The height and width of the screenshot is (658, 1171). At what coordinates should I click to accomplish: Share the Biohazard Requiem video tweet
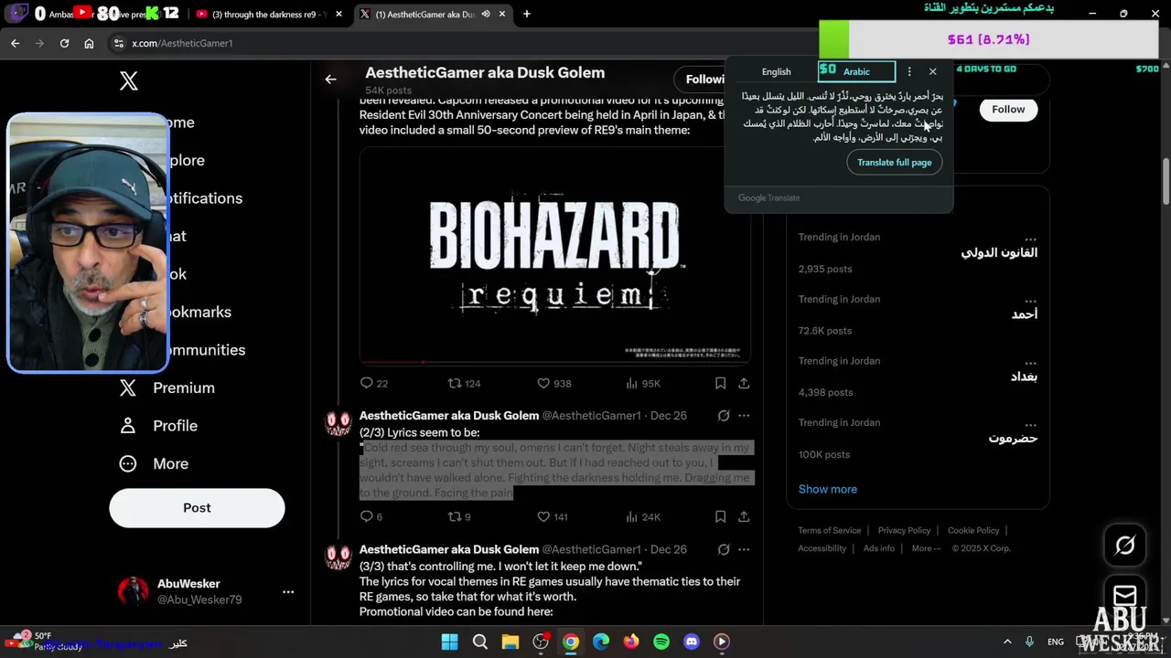pos(744,383)
